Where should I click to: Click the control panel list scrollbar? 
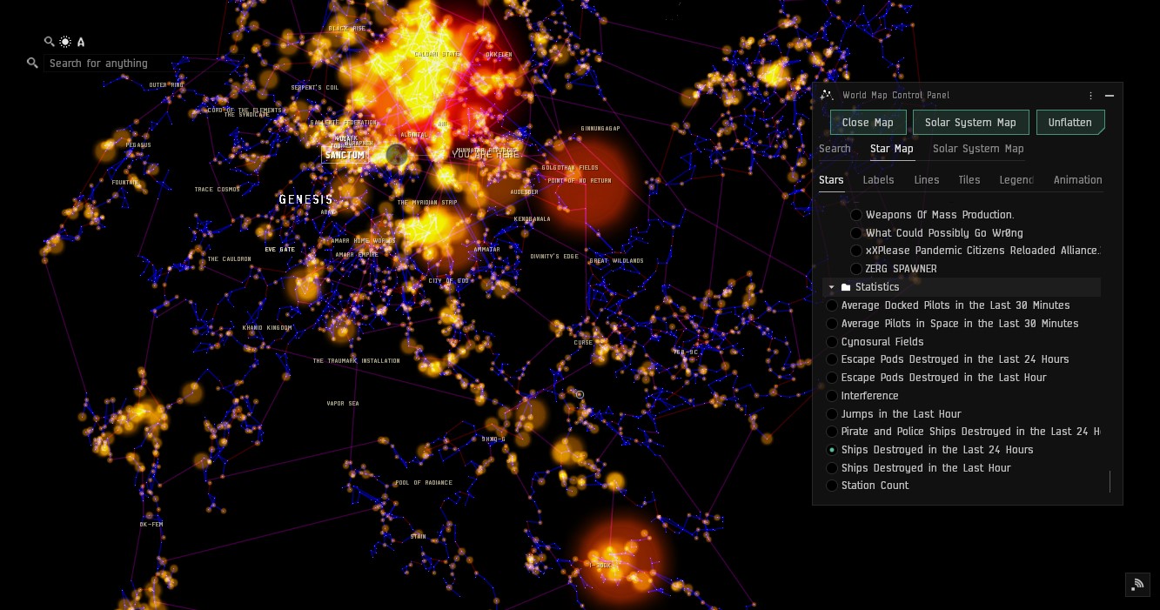1110,481
